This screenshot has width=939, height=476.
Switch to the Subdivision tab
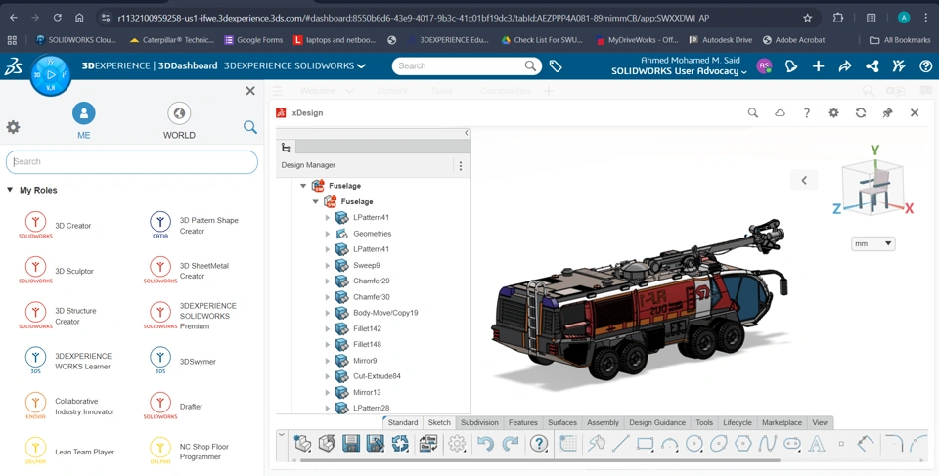[479, 422]
